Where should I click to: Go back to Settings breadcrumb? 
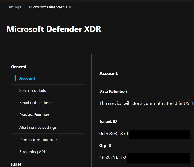(x=14, y=7)
